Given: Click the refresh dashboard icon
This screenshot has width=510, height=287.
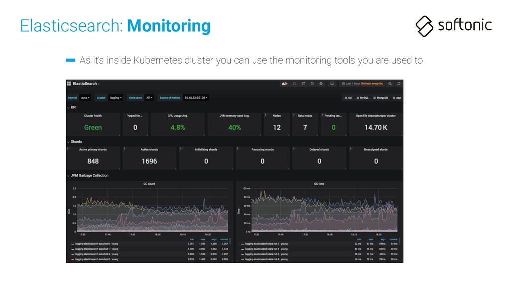Looking at the screenshot, I should click(x=399, y=84).
